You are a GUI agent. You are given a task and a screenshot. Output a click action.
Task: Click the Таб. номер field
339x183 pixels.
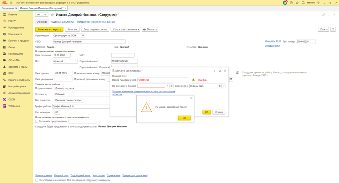[306, 42]
